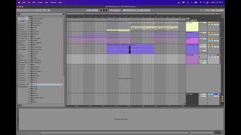Open Packs in Places
This screenshot has height=135, width=241.
coord(21,56)
